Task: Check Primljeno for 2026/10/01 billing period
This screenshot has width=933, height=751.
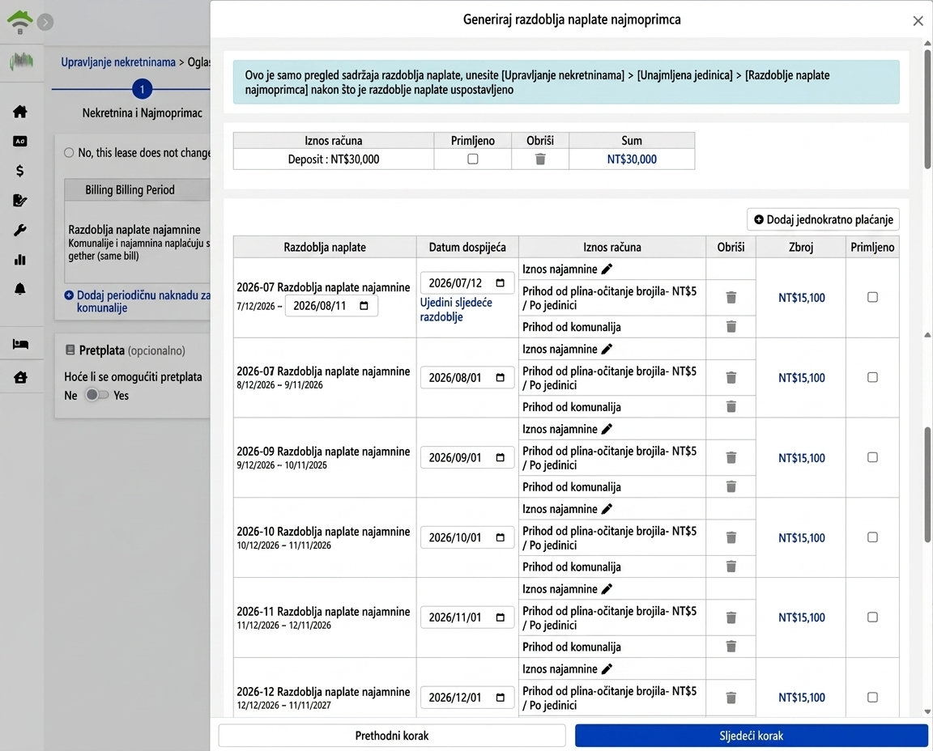Action: [x=871, y=537]
